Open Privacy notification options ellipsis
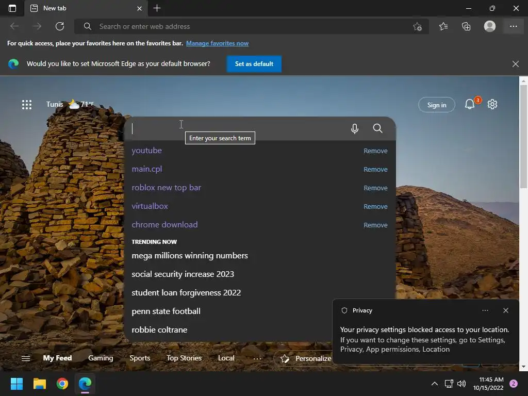The height and width of the screenshot is (396, 528). [485, 310]
